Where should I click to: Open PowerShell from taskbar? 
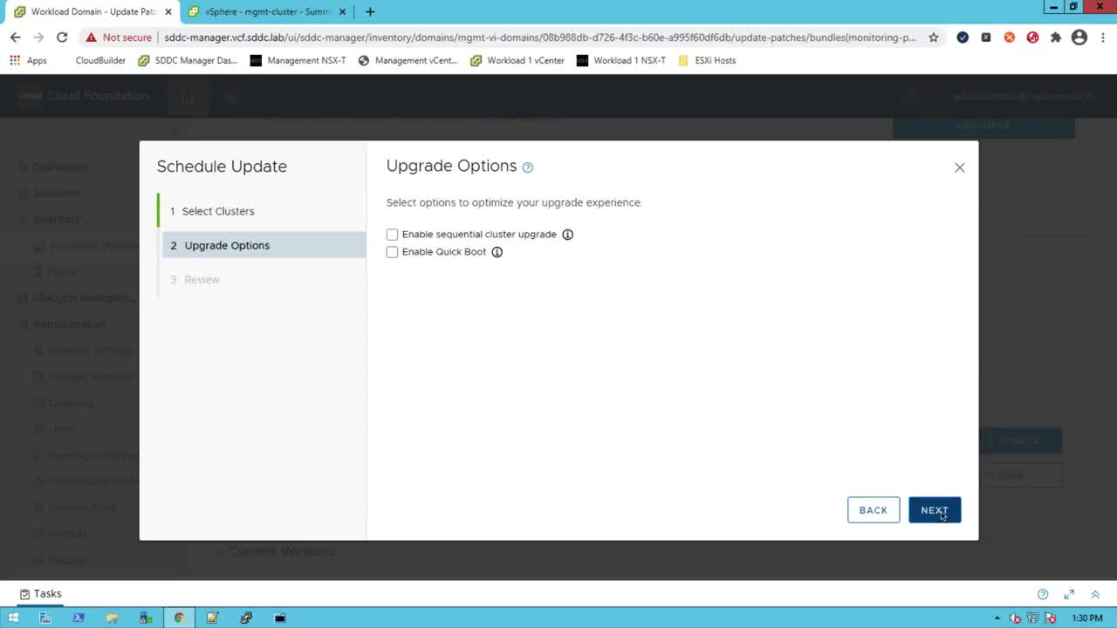(x=79, y=618)
